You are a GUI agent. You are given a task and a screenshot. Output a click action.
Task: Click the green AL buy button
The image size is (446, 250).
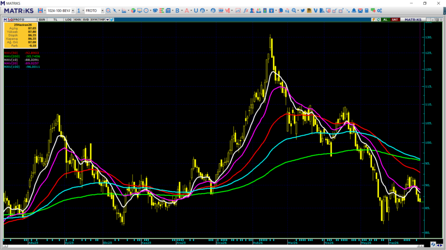coord(385,20)
